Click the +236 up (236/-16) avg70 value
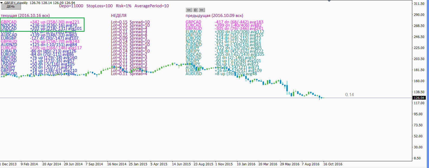 click(x=53, y=25)
